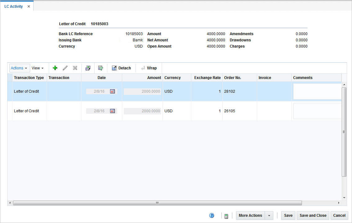Image resolution: width=352 pixels, height=223 pixels.
Task: Click the horizontal scrollbar left arrow
Action: pyautogui.click(x=10, y=203)
